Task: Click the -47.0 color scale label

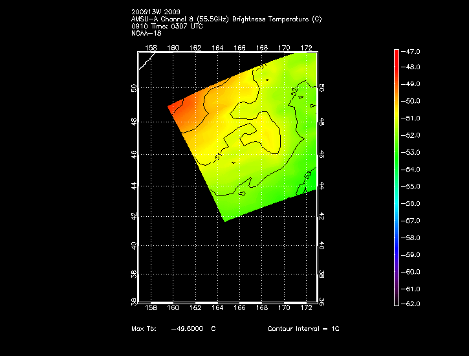Action: coord(413,50)
